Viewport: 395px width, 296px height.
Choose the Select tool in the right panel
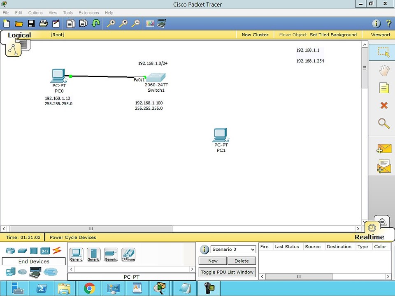coord(383,52)
